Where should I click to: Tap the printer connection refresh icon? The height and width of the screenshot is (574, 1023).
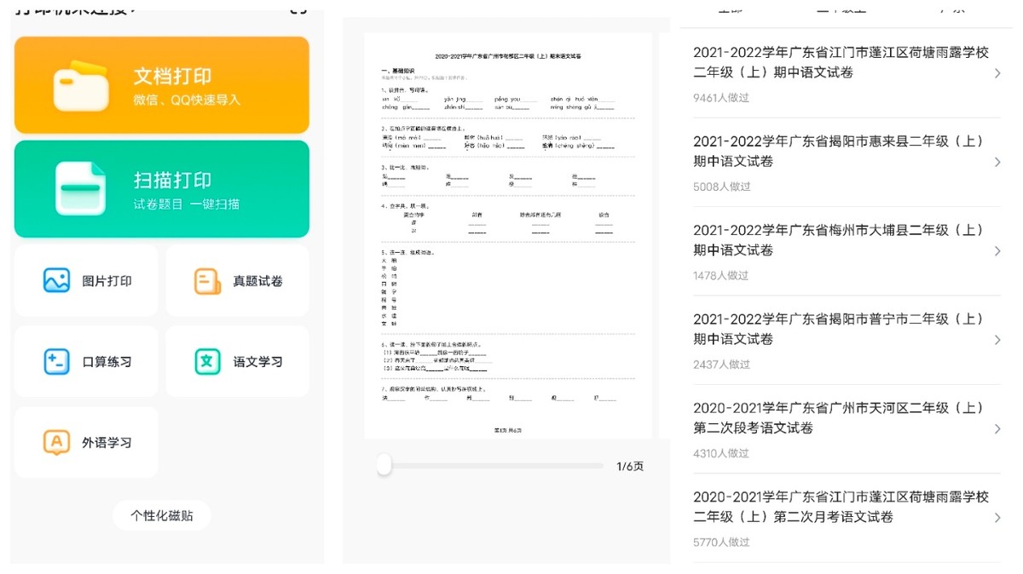tap(296, 9)
